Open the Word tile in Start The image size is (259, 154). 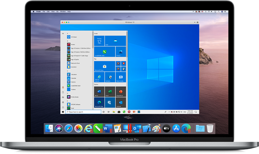[99, 92]
